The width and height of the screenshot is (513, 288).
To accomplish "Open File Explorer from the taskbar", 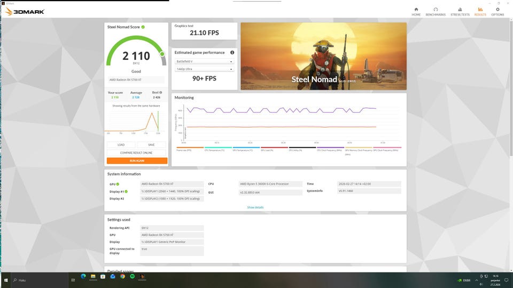I will [93, 277].
